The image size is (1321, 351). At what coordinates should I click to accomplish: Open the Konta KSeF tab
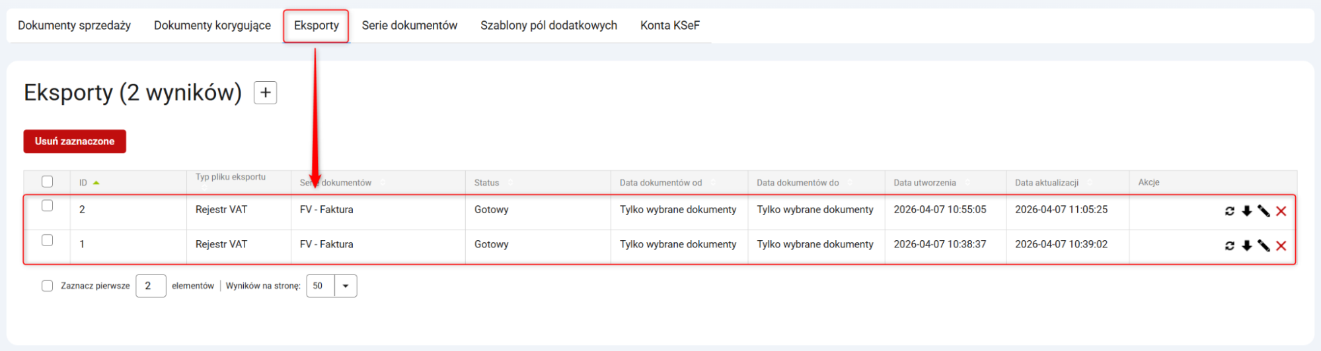(x=669, y=26)
